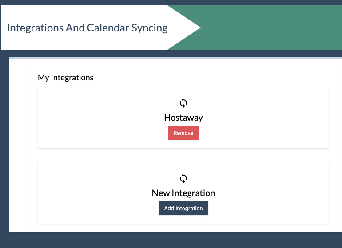The height and width of the screenshot is (248, 342).
Task: Click the light blue strip atop the panel
Action: click(x=175, y=58)
